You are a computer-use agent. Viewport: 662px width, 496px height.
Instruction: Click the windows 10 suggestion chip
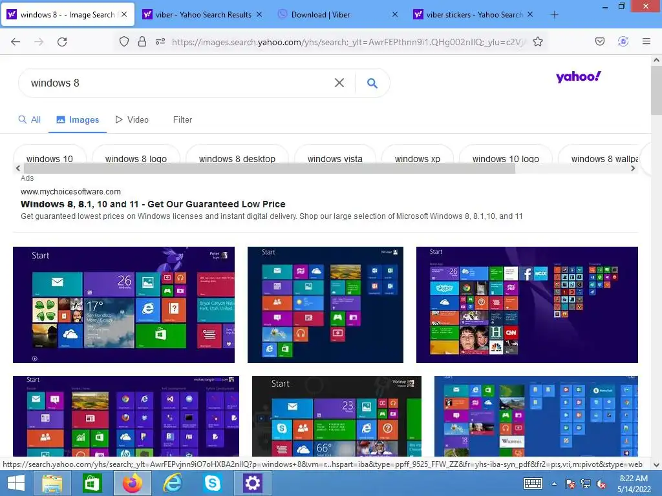point(50,159)
